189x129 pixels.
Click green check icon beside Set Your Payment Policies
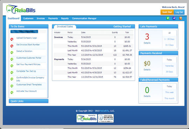coord(12,66)
